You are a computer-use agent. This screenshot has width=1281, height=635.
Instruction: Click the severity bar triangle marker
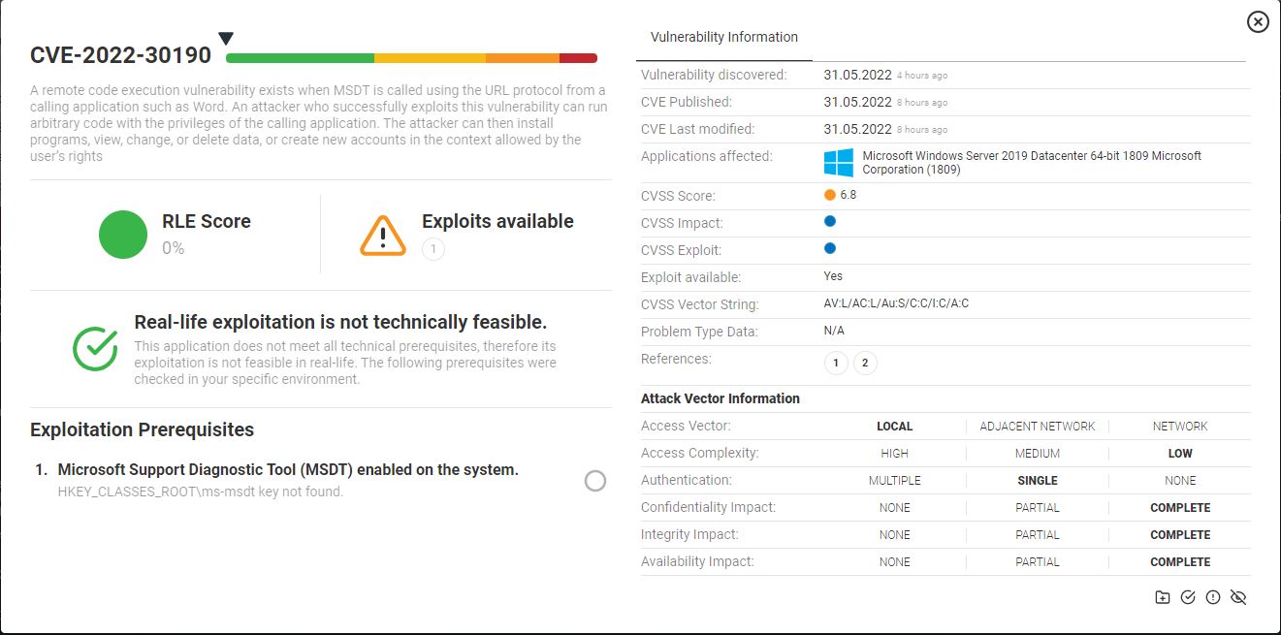point(226,39)
